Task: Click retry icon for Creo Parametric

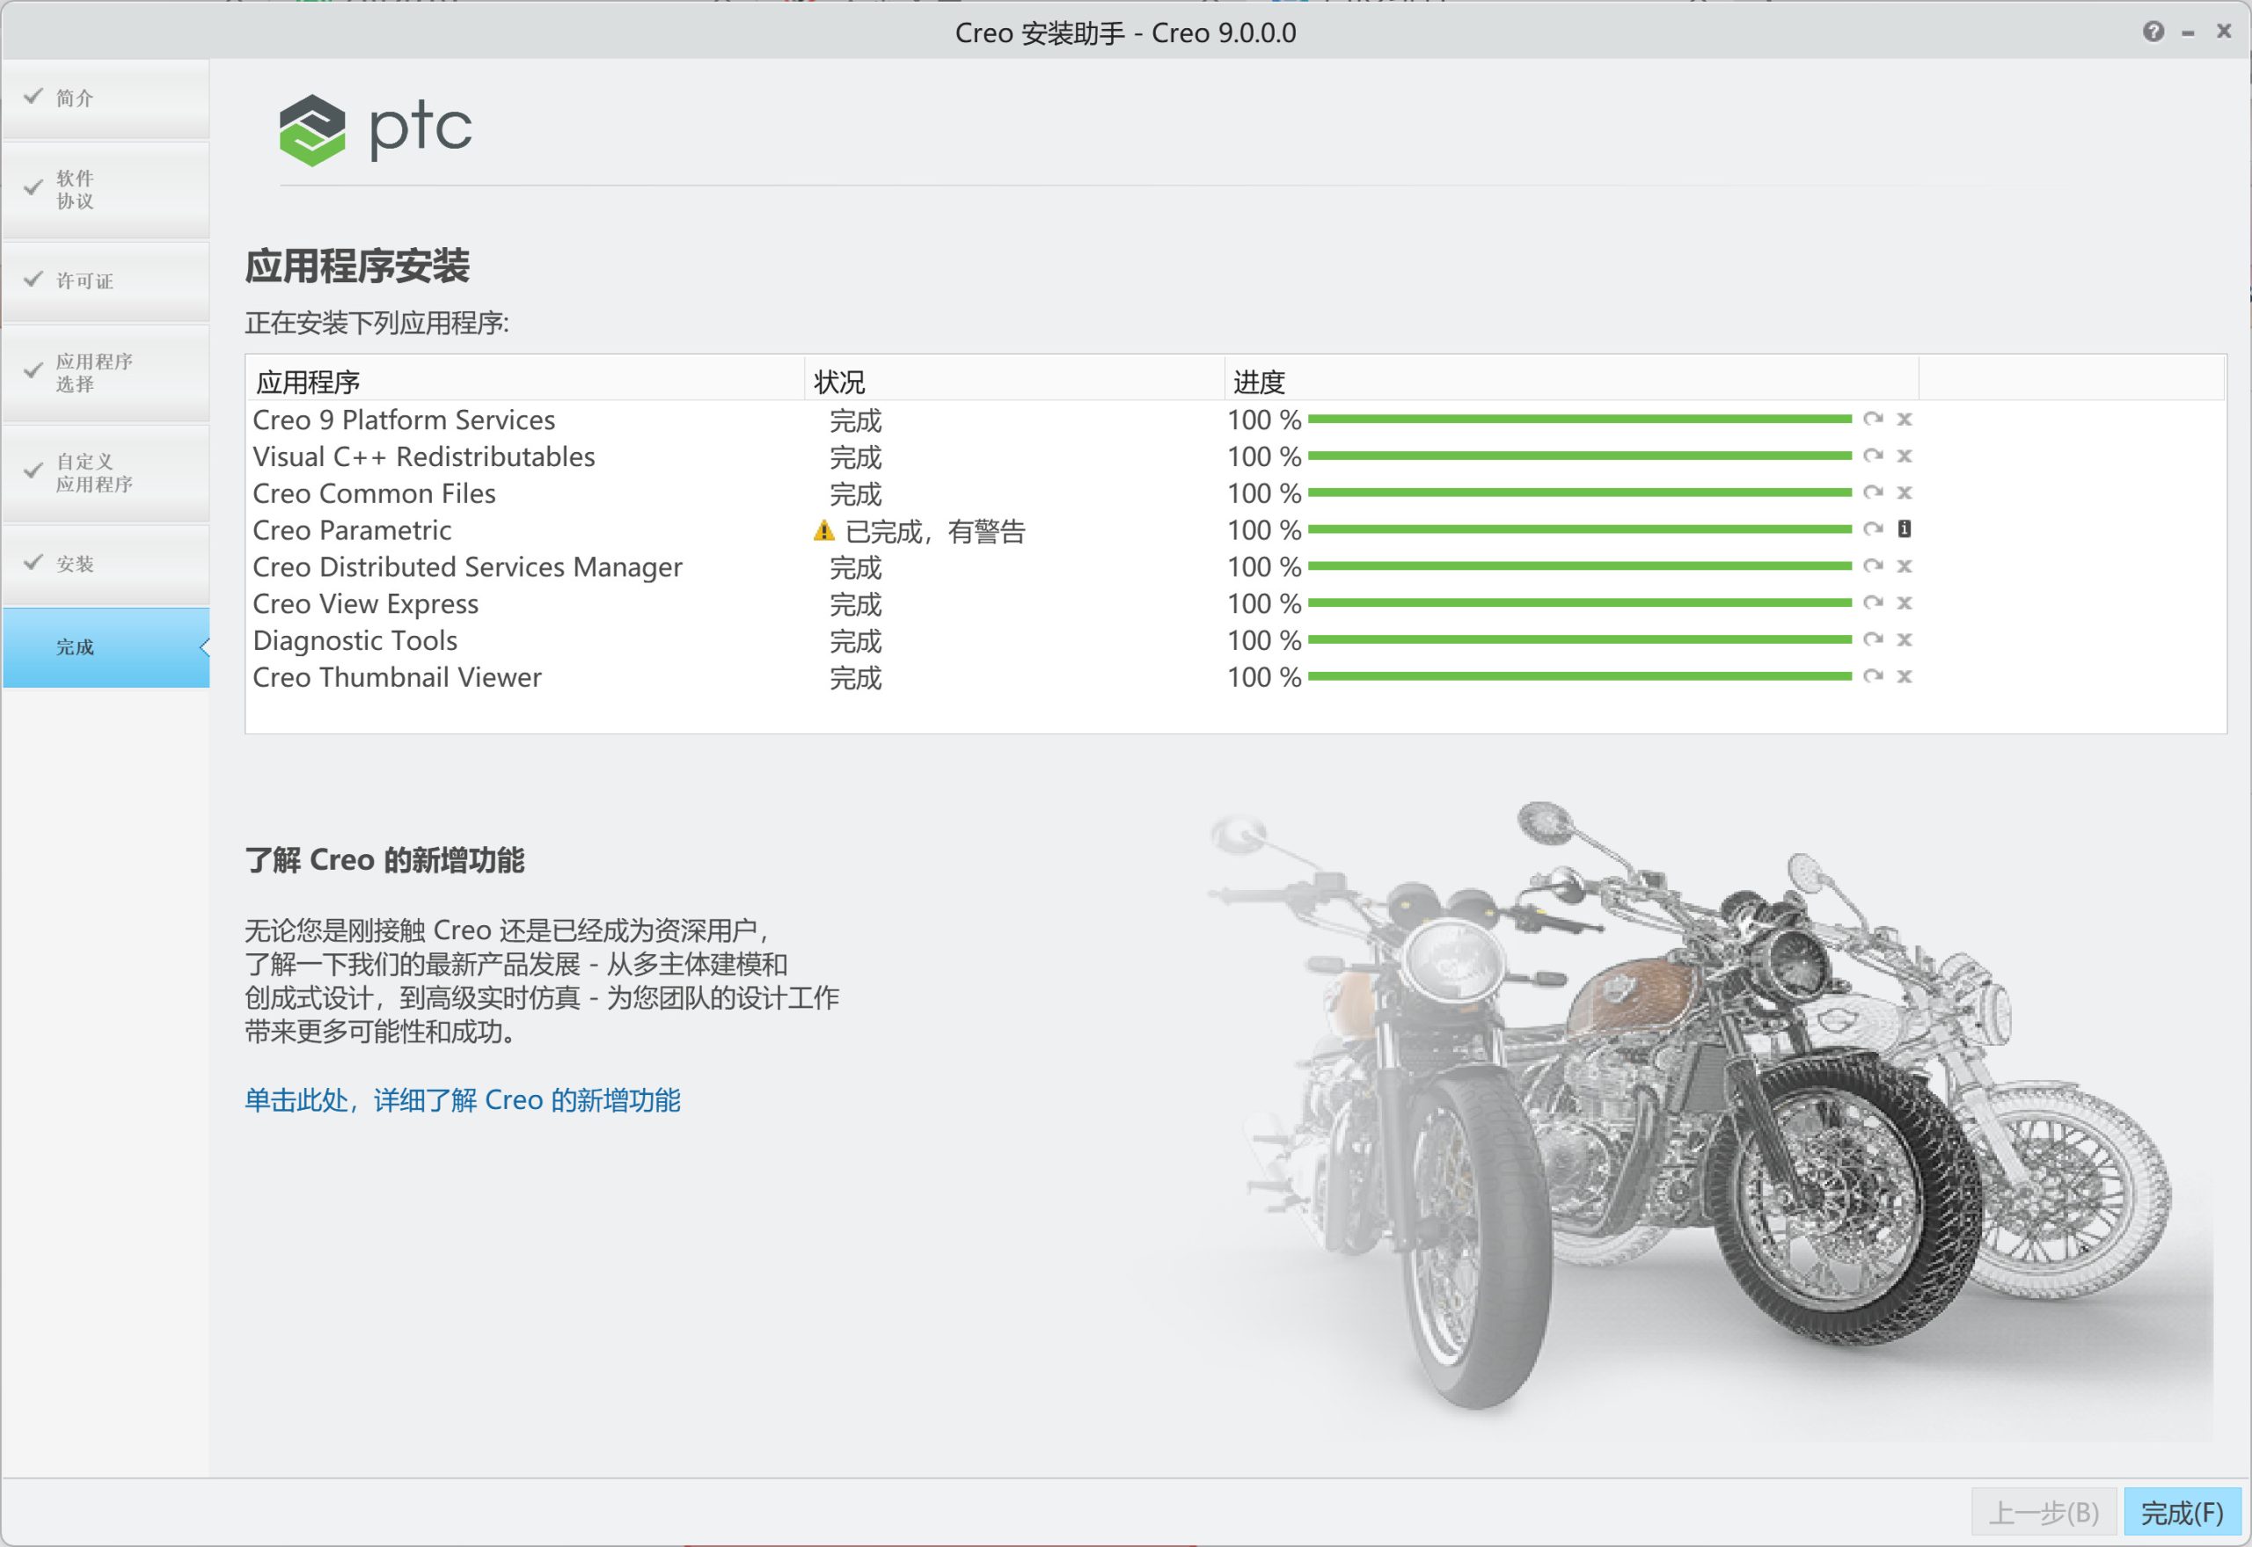Action: tap(1873, 529)
